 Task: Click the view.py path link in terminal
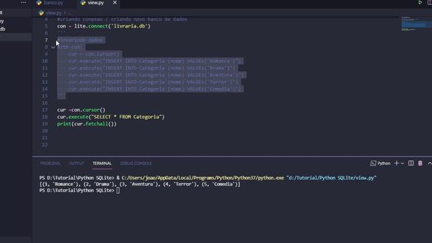click(331, 178)
